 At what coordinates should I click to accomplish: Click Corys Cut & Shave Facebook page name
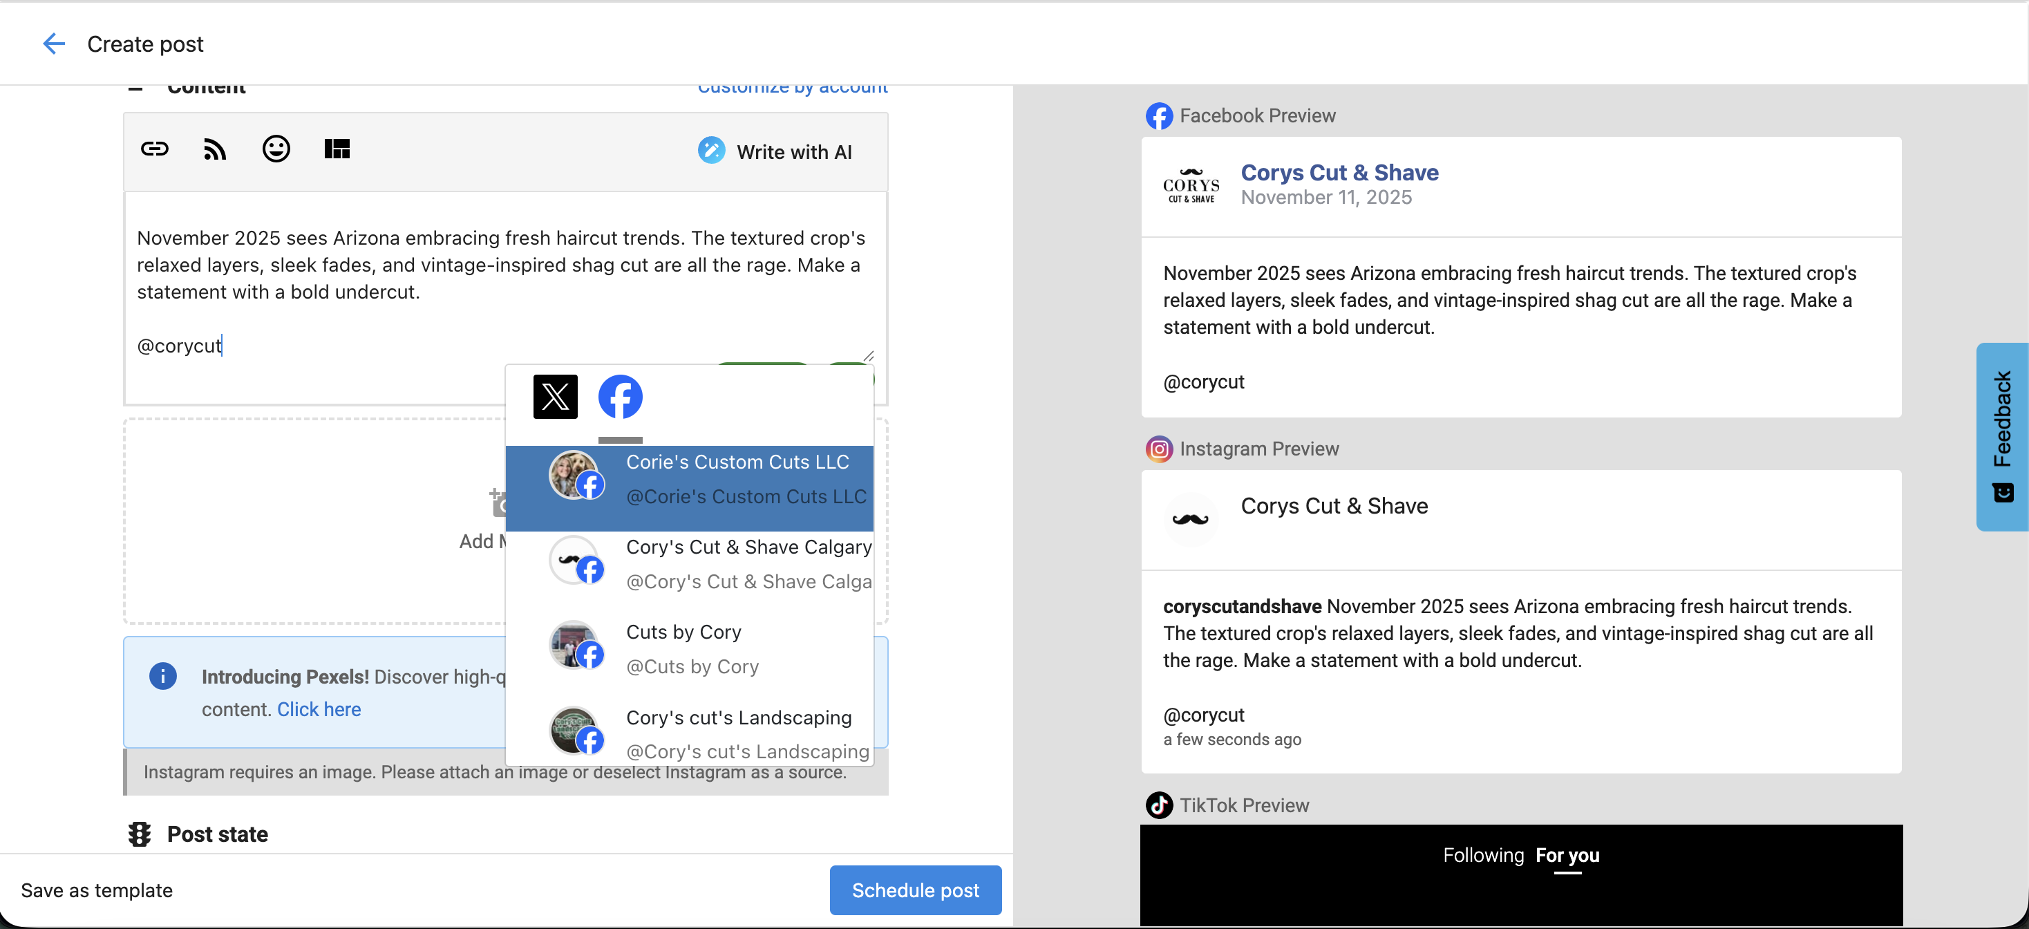coord(1339,173)
